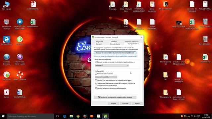
Task: Open the Task View taskbar button
Action: point(57,116)
